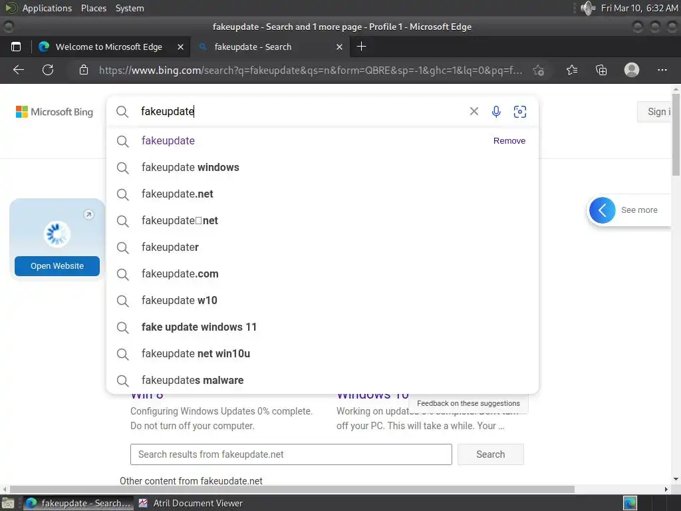Screen dimensions: 681x511
Task: Open the profile avatar icon
Action: pos(632,70)
